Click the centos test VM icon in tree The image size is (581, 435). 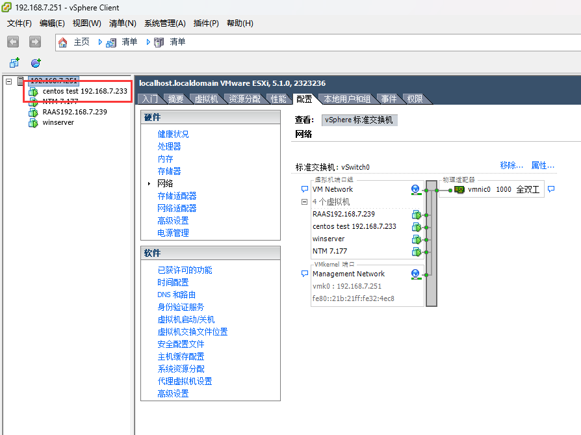point(33,92)
